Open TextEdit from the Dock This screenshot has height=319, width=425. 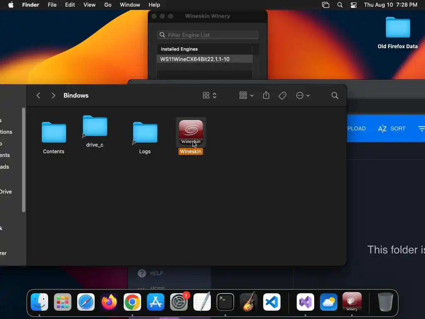(202, 302)
